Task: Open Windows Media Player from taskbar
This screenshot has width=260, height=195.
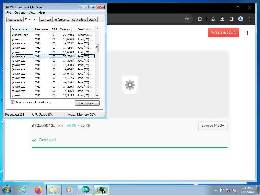Action: 69,190
